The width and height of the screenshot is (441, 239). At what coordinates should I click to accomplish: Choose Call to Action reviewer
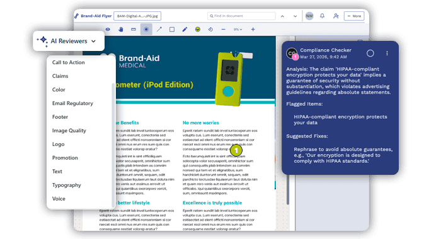(68, 62)
